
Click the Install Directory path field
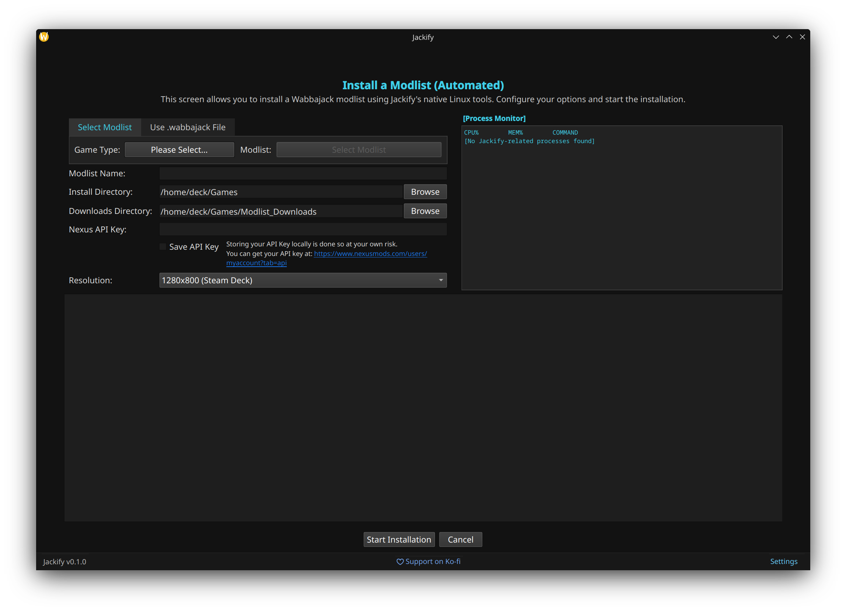click(x=281, y=192)
